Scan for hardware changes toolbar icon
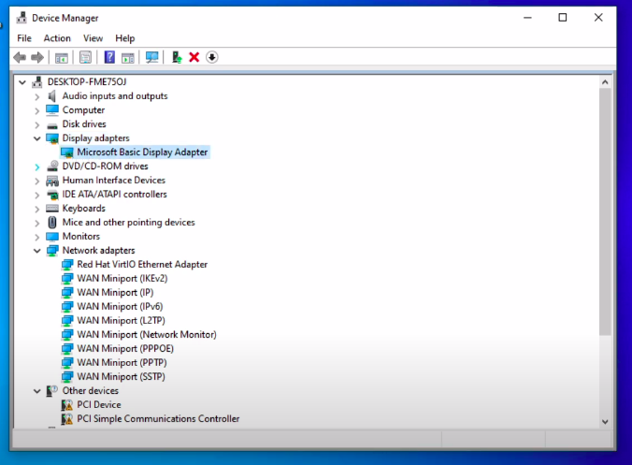 click(152, 57)
